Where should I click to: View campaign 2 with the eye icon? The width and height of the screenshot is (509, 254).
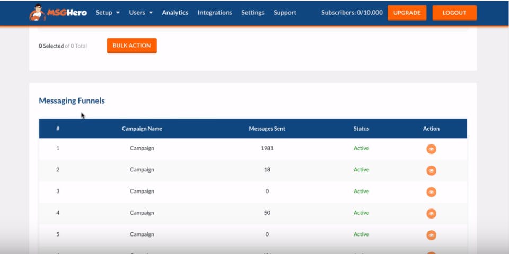click(x=431, y=170)
